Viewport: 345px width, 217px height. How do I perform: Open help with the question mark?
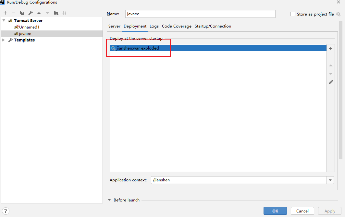click(6, 211)
